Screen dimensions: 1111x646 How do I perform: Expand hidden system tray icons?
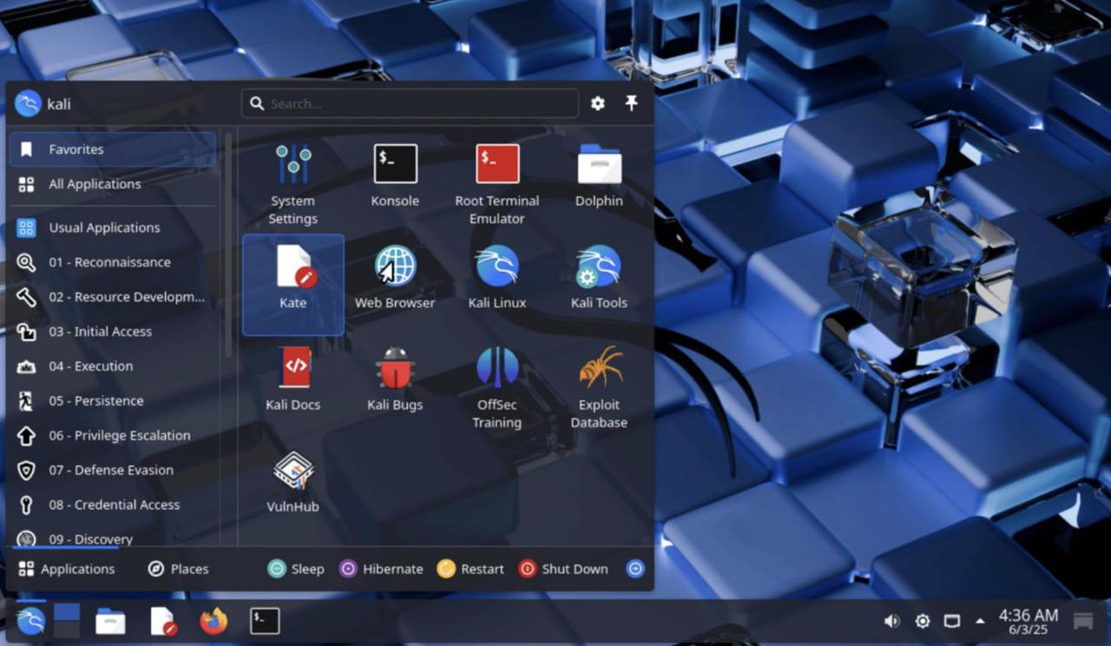[x=980, y=621]
